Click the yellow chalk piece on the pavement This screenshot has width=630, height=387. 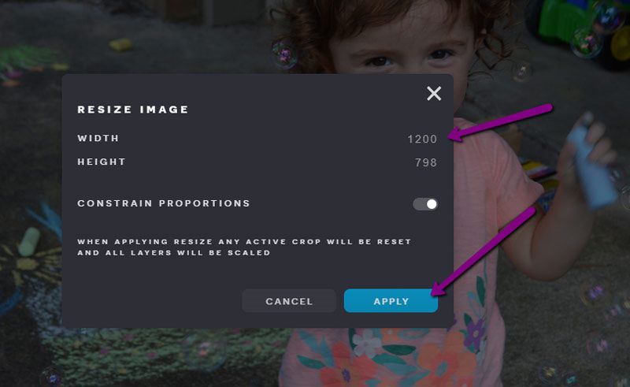[x=120, y=44]
